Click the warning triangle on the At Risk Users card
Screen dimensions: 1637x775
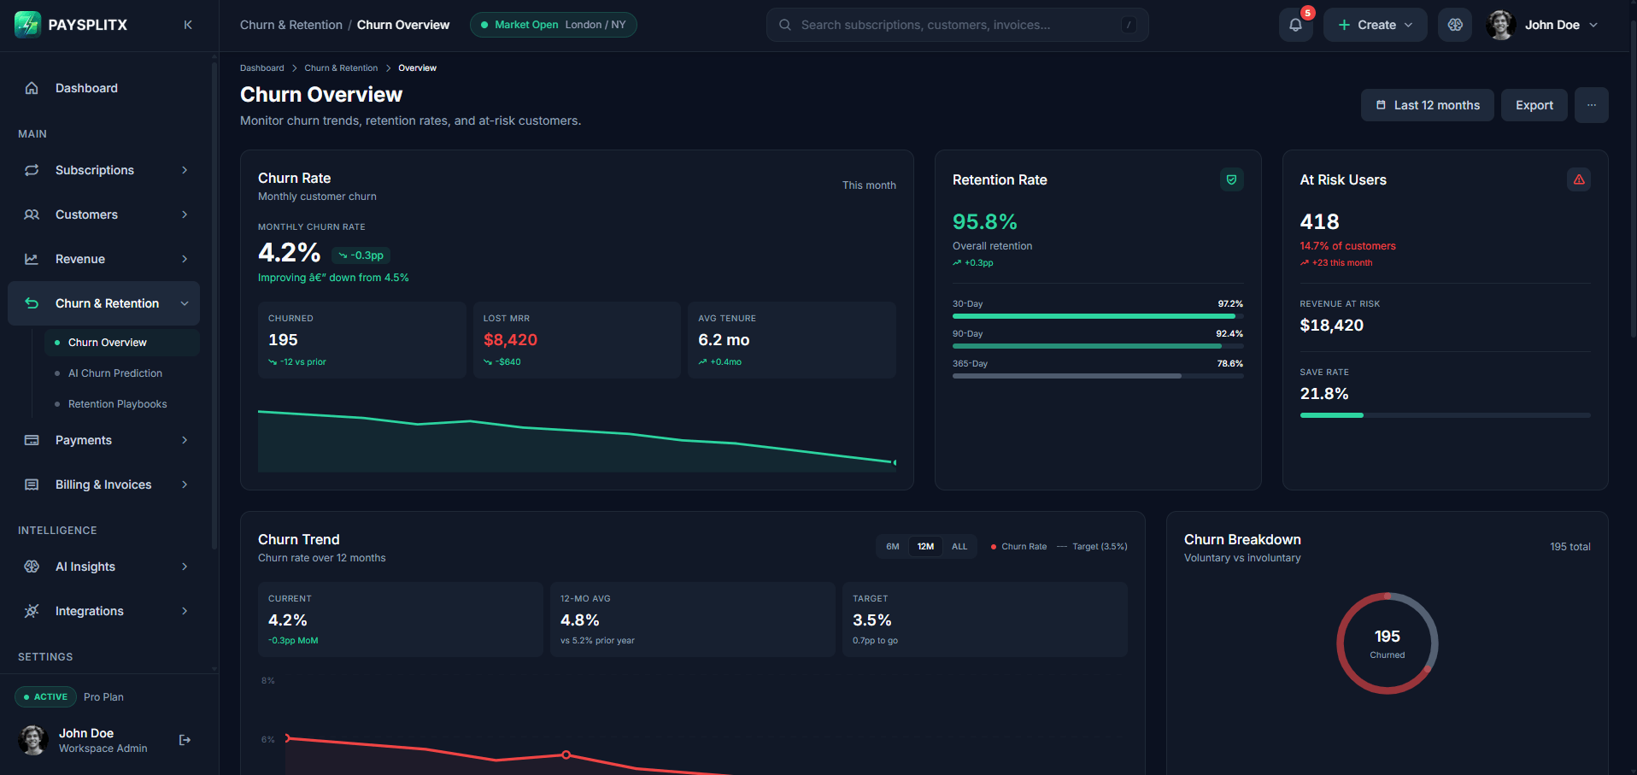tap(1579, 179)
